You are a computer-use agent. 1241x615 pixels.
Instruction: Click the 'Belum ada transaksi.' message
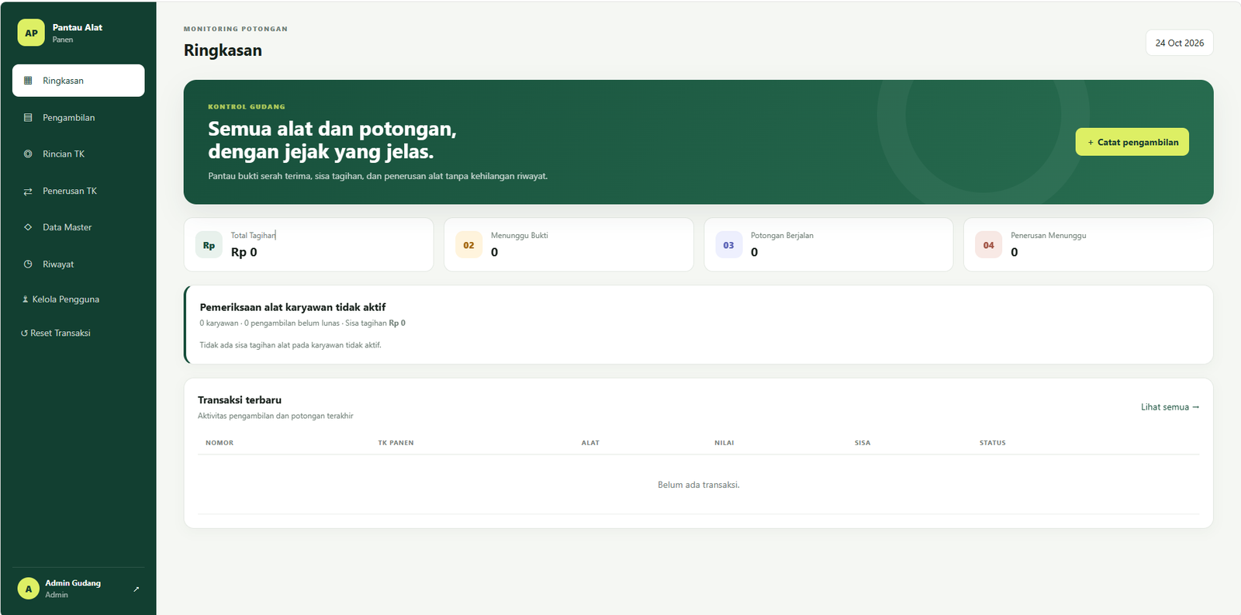point(698,485)
